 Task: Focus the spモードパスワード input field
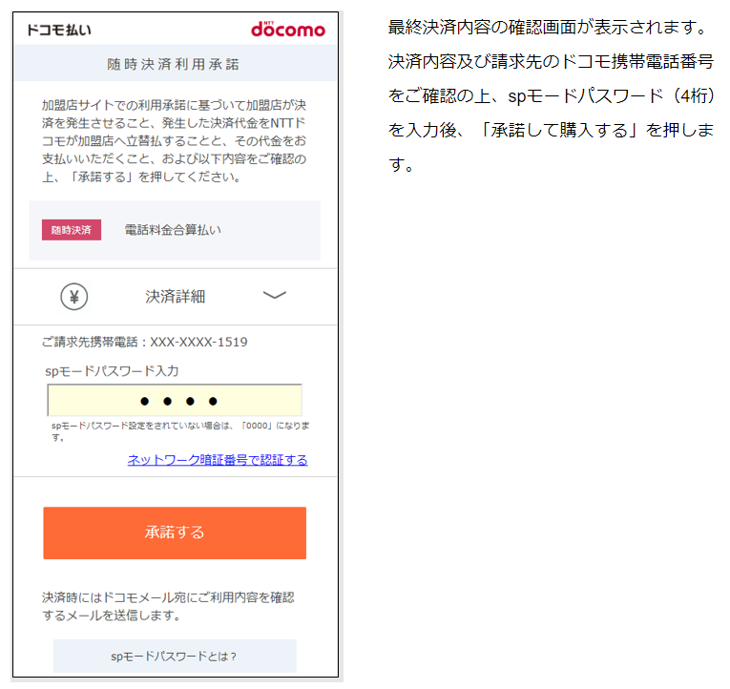175,400
